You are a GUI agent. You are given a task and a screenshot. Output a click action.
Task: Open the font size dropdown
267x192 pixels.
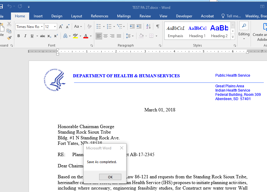tap(55, 27)
